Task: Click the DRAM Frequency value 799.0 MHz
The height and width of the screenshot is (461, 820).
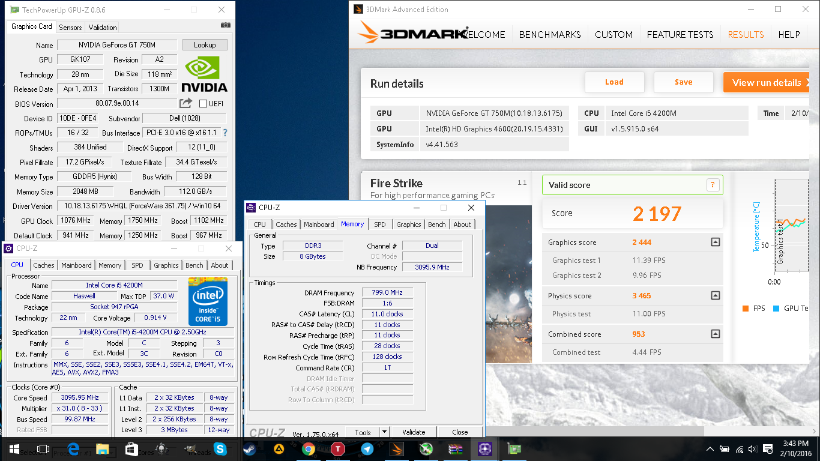Action: 387,292
